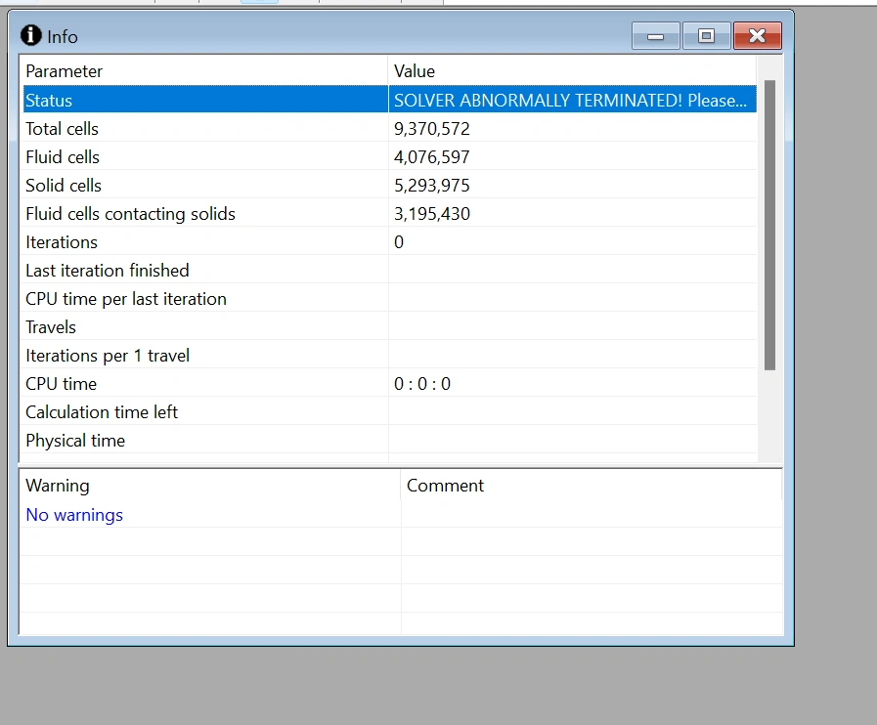Select the CPU time row
877x725 pixels.
click(x=390, y=383)
